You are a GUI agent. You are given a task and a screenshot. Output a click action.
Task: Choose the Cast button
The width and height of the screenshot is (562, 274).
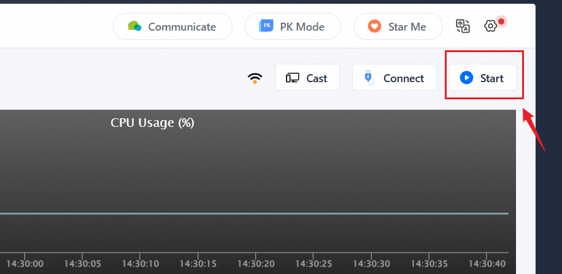click(x=307, y=77)
